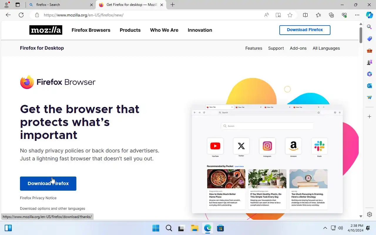View site information lock icon
376x235 pixels.
pyautogui.click(x=37, y=15)
